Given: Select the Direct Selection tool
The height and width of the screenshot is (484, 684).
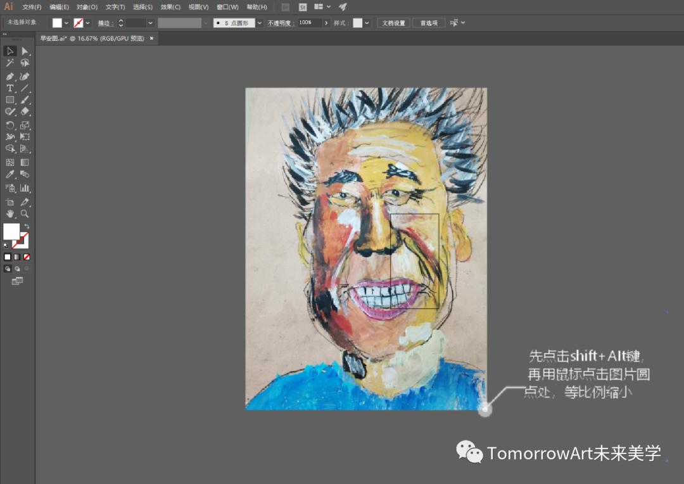Looking at the screenshot, I should [x=25, y=51].
